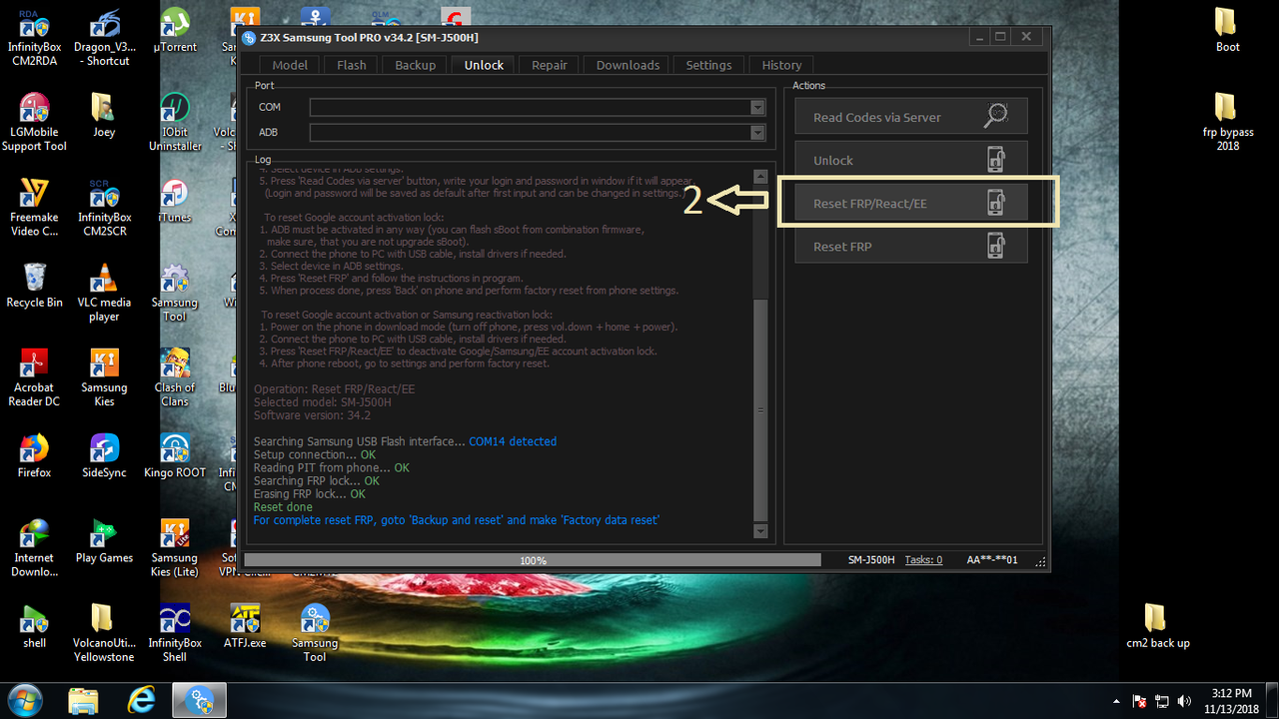Click the Freemake Video Converter desktop icon
This screenshot has height=719, width=1279.
[34, 207]
